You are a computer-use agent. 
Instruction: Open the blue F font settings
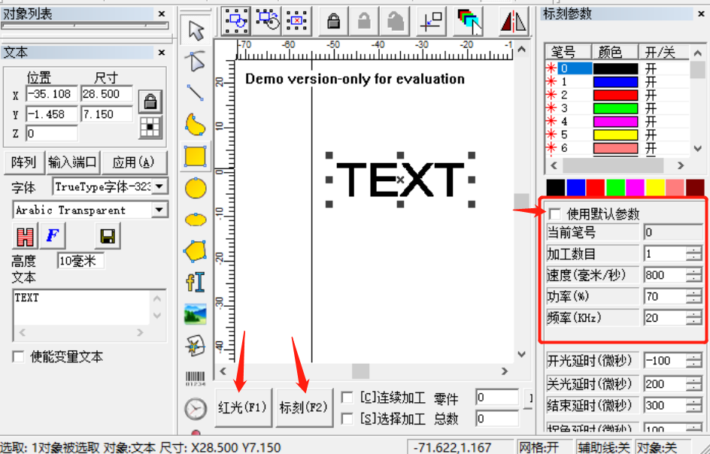click(x=53, y=236)
